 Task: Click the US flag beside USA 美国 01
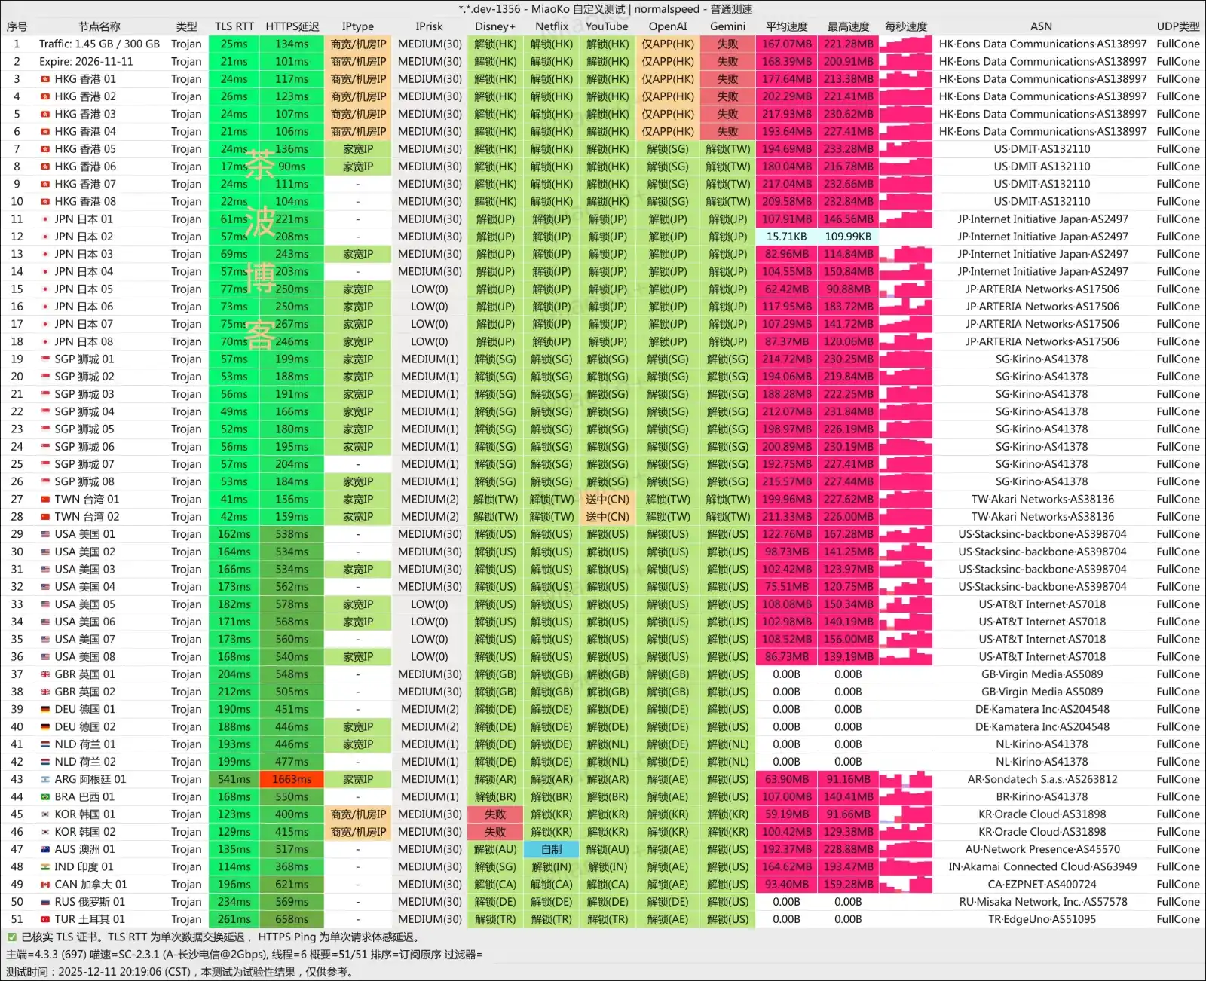coord(45,534)
